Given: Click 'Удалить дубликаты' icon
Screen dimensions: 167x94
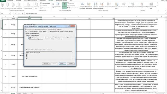Looking at the screenshot, I should click(x=96, y=6).
